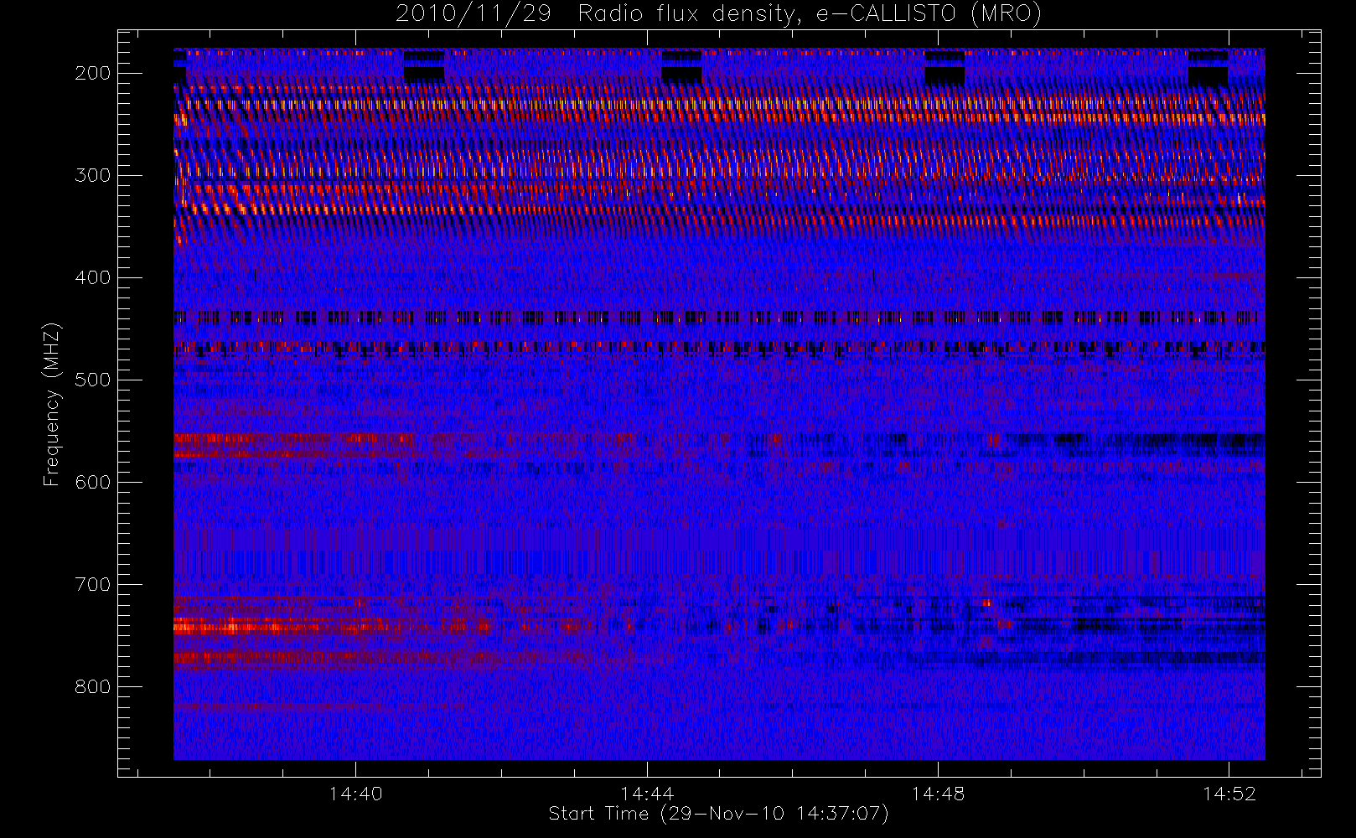Click the 'Start Time (29-Nov-10 14:37:07)' label

tap(718, 814)
